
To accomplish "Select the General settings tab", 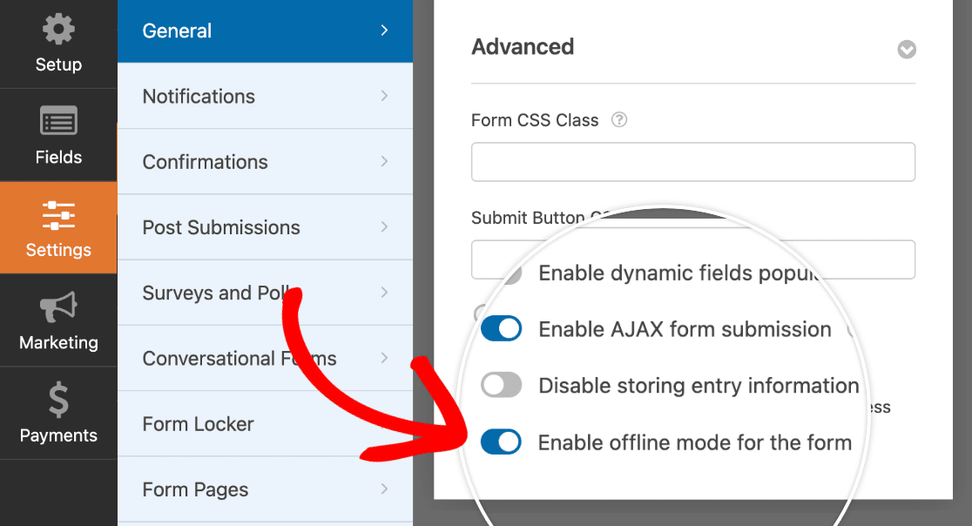I will (265, 31).
